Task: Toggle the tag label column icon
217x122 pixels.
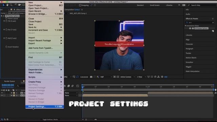Action: pos(13,90)
